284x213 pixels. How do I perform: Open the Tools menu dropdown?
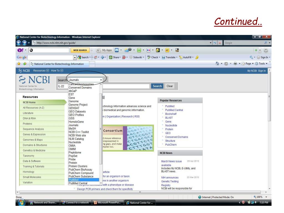(261, 64)
